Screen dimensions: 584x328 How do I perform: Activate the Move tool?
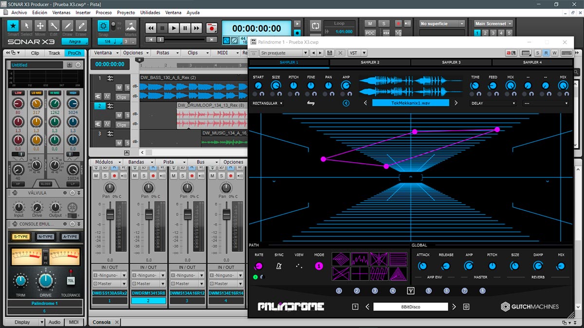(40, 26)
